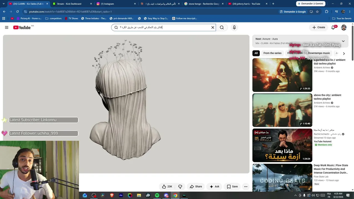Open File Explorer from taskbar
354x199 pixels.
click(139, 195)
